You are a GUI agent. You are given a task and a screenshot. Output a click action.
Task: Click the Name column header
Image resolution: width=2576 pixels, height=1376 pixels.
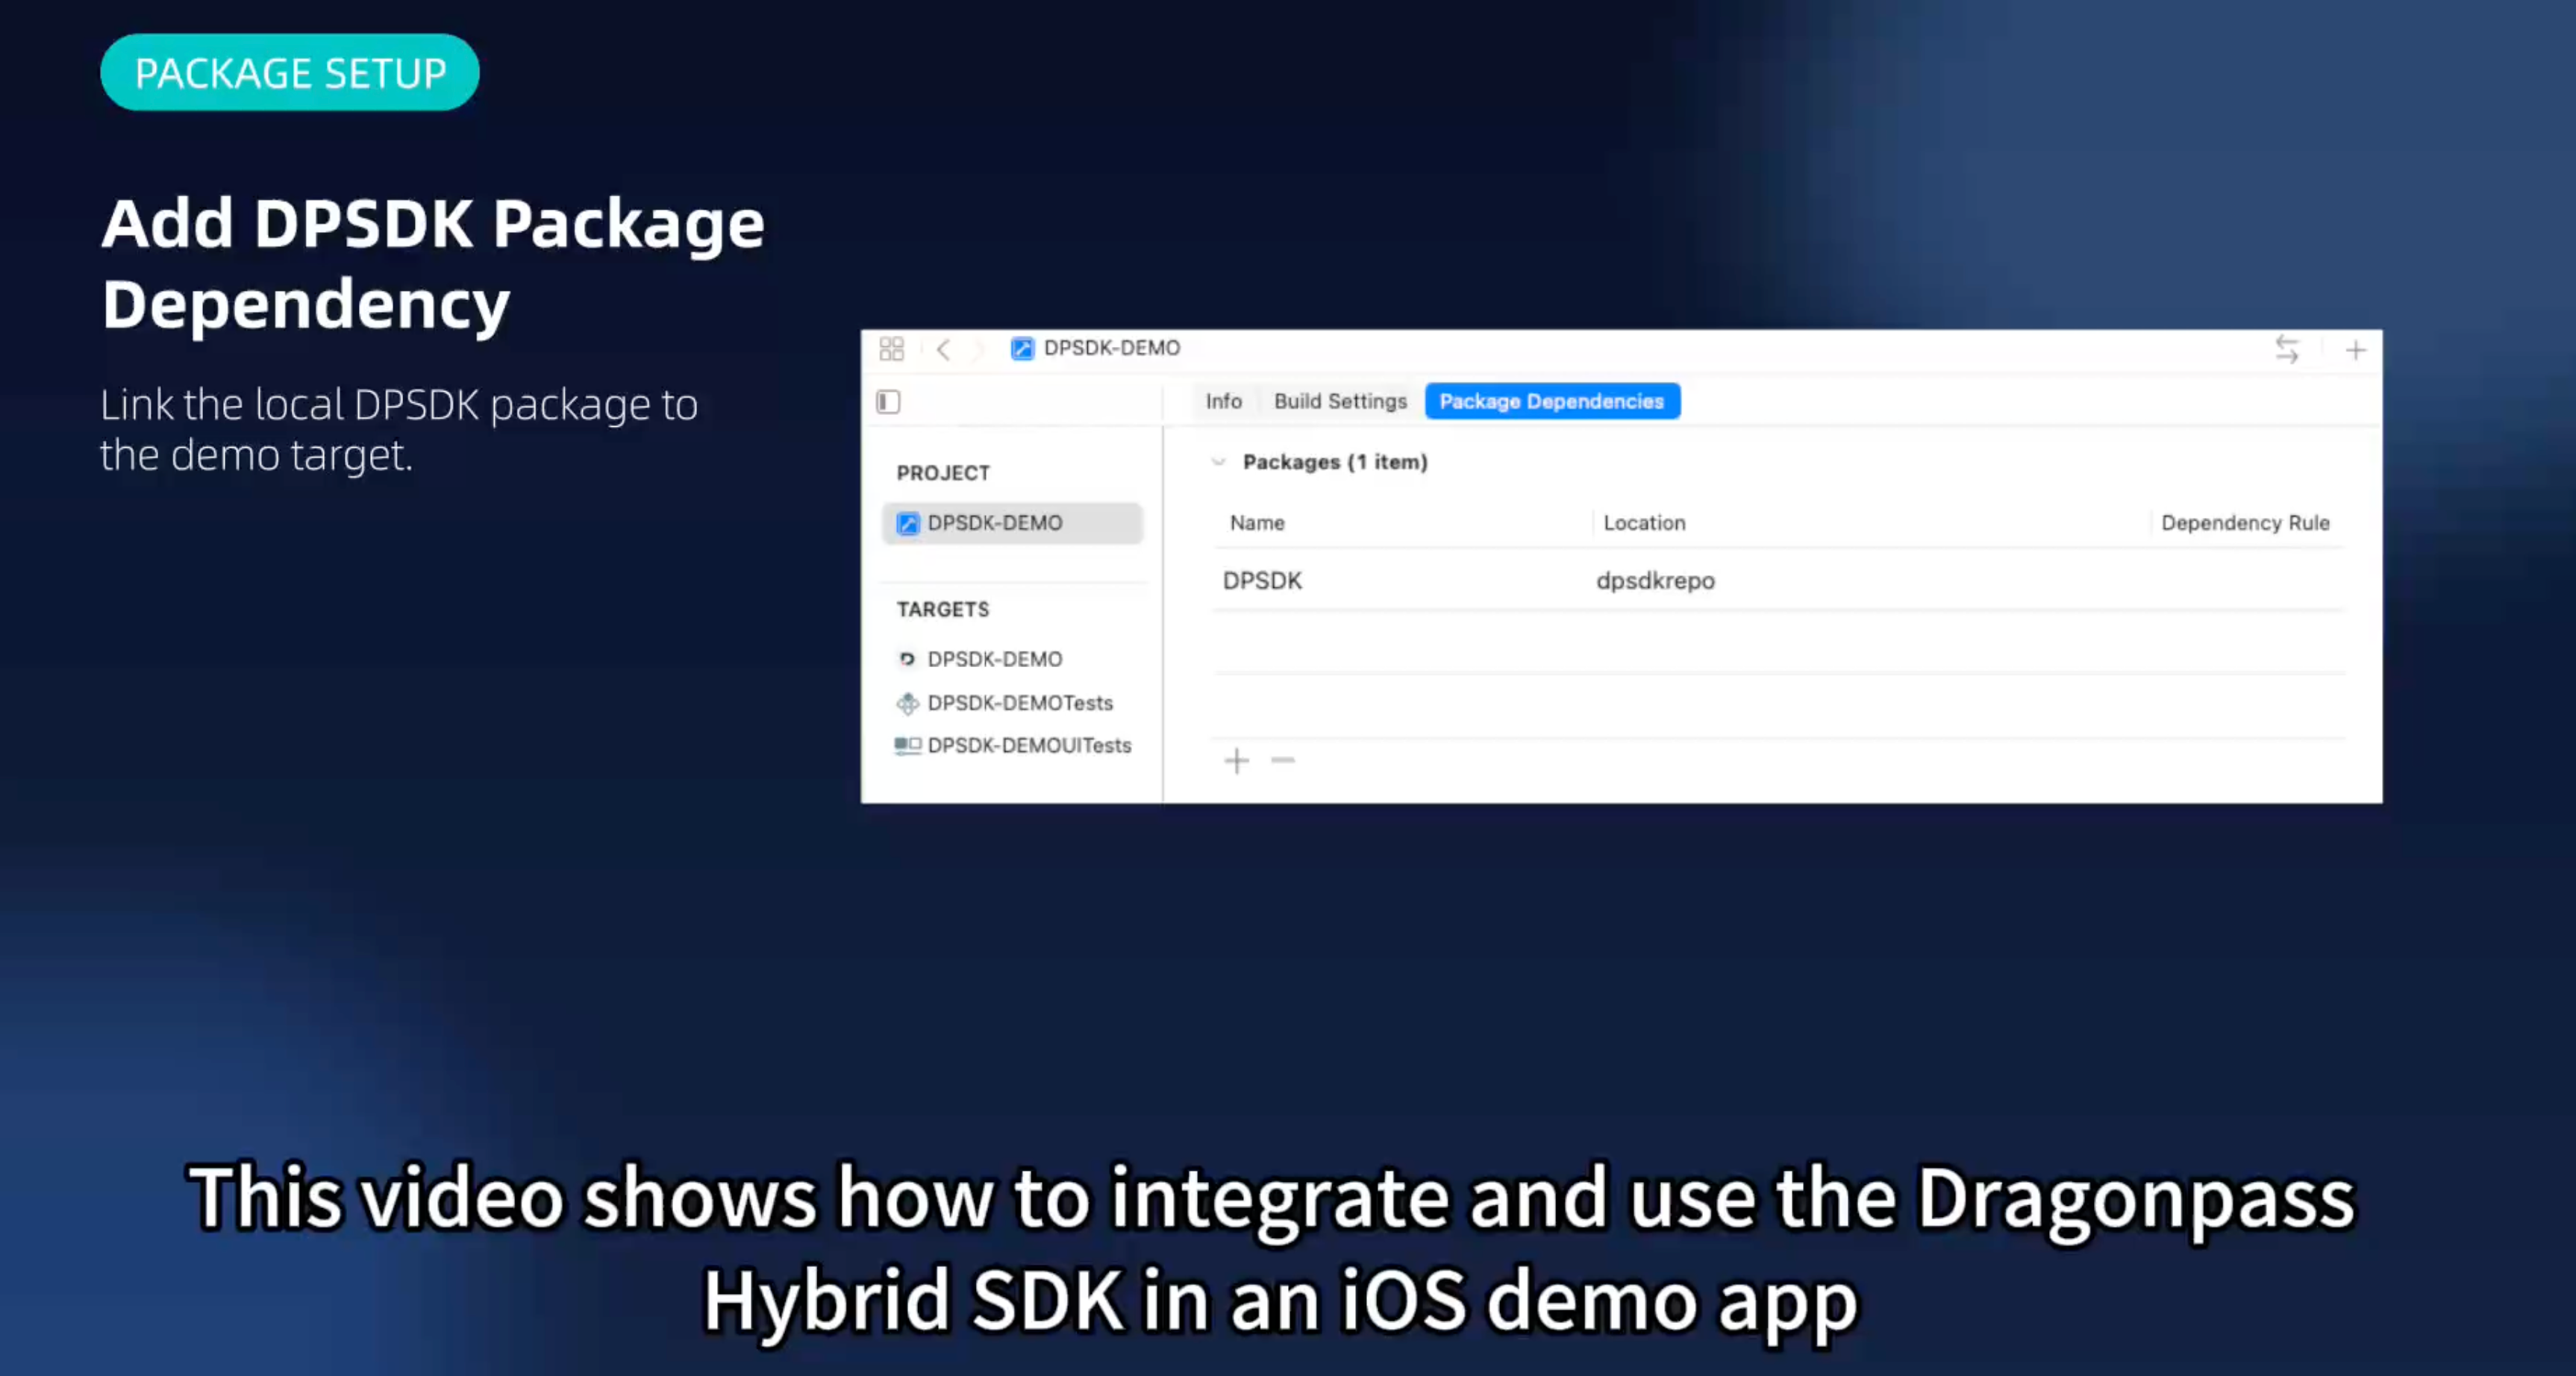1257,523
